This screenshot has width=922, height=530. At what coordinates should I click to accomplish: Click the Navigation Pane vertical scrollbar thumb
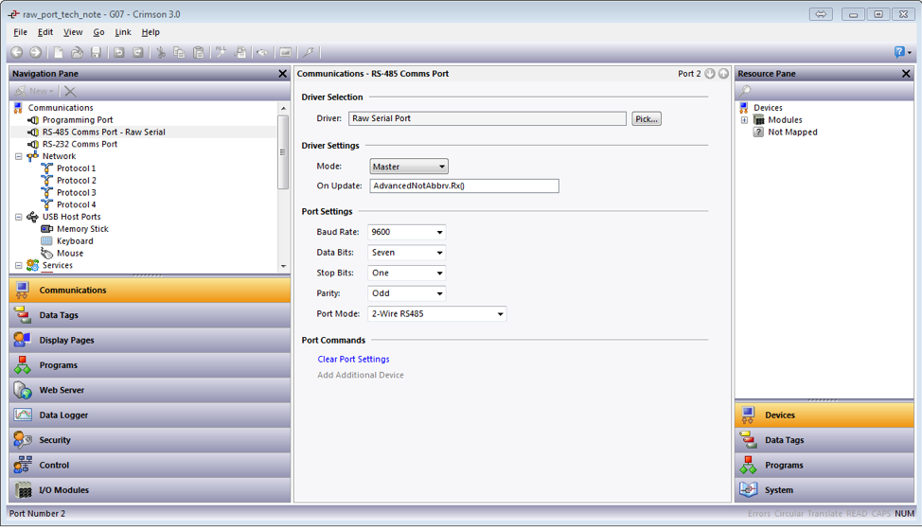pos(283,152)
